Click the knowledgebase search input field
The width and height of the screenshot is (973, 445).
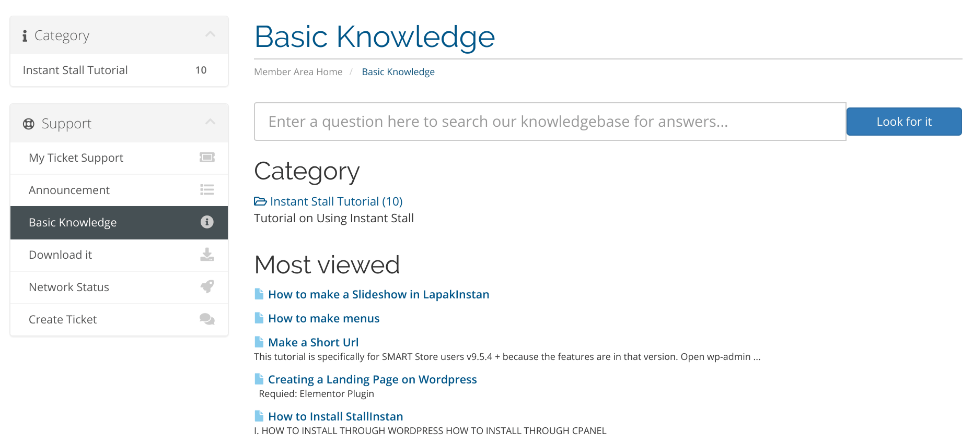click(x=550, y=122)
